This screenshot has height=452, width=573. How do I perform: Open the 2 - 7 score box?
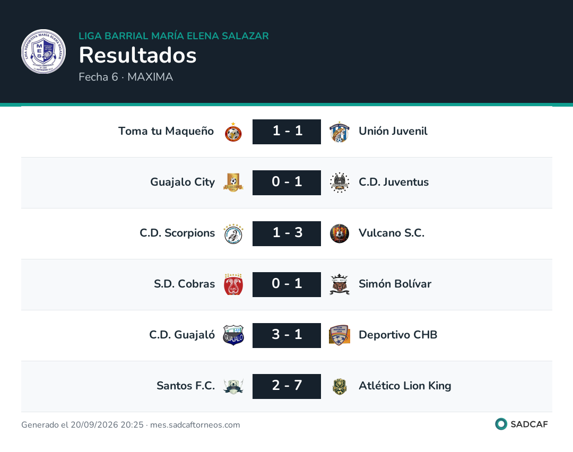pyautogui.click(x=286, y=386)
